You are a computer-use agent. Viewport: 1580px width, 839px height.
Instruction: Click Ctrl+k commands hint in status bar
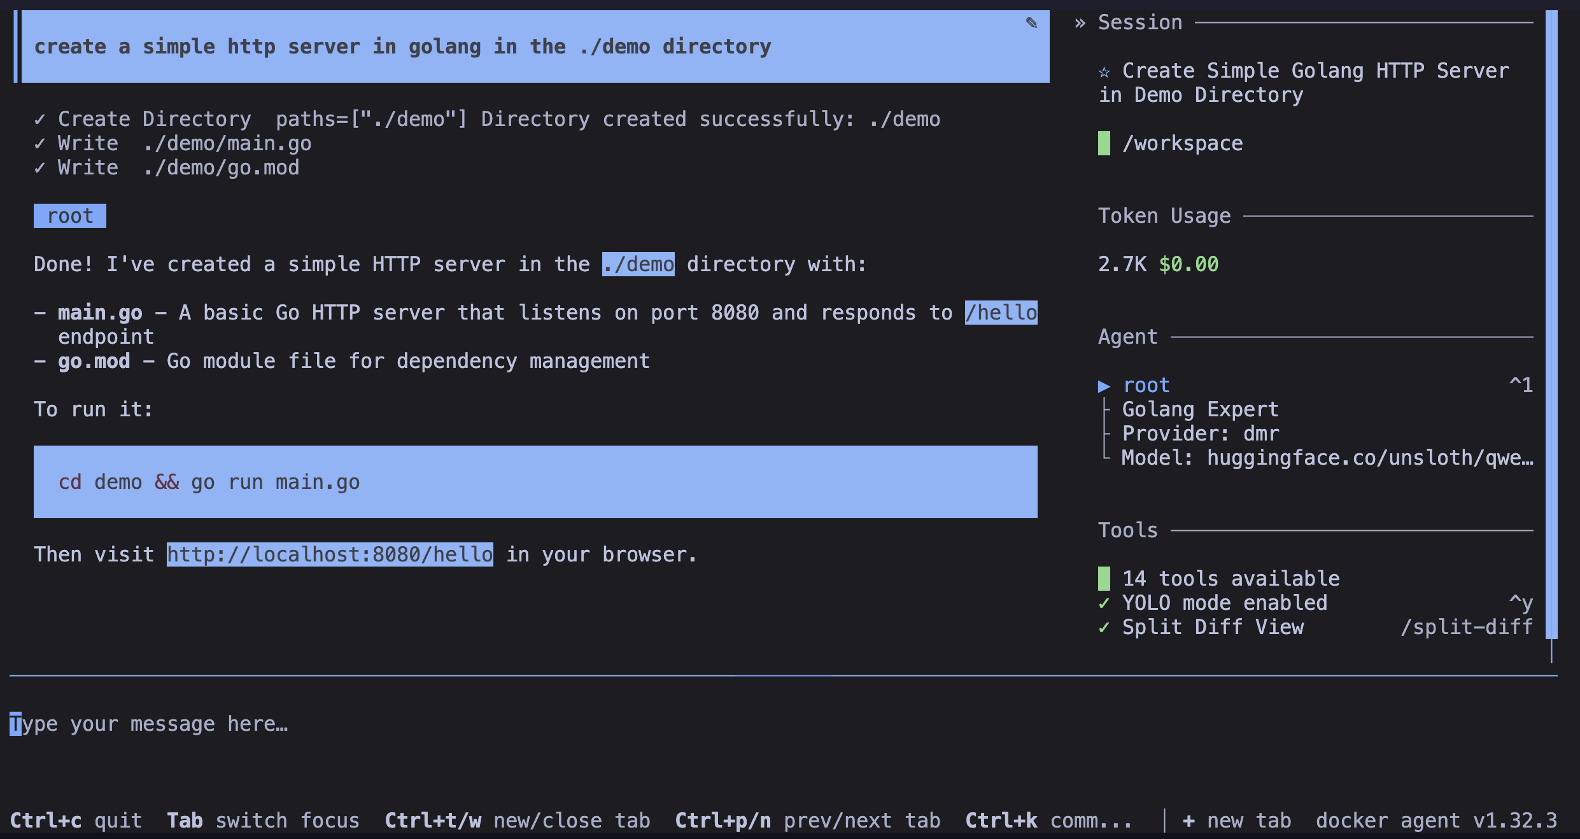(x=1048, y=820)
